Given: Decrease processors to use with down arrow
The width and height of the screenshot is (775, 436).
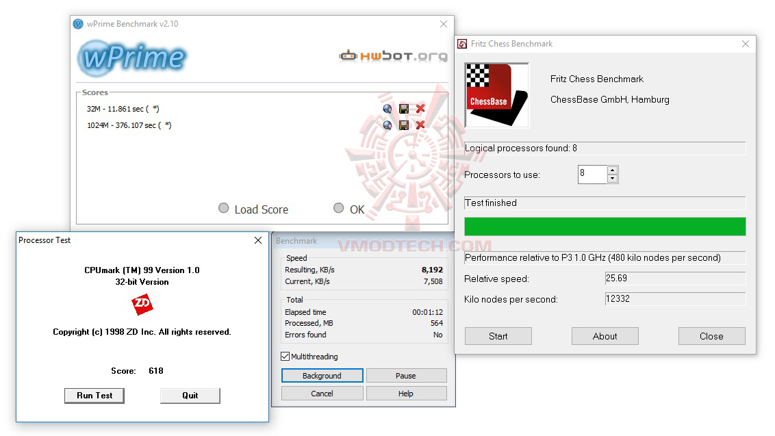Looking at the screenshot, I should point(612,179).
